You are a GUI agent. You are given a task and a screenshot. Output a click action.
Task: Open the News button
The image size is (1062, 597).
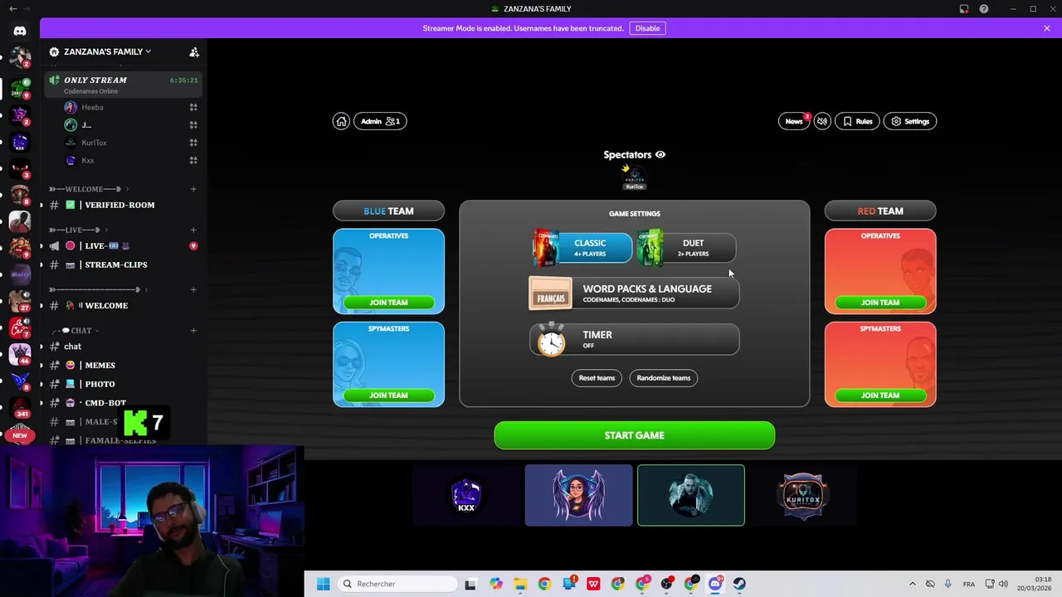tap(794, 121)
